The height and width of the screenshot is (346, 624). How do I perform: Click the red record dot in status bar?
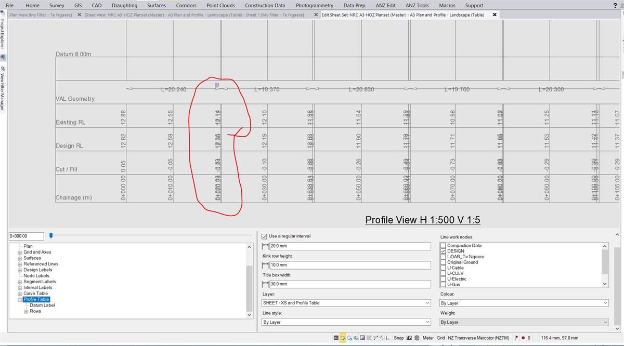523,338
